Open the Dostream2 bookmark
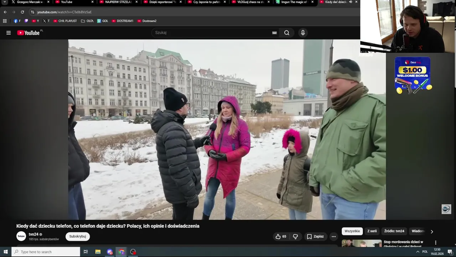Image resolution: width=456 pixels, height=257 pixels. 147,21
